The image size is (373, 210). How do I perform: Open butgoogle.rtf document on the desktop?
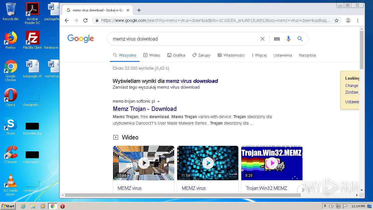click(x=32, y=69)
